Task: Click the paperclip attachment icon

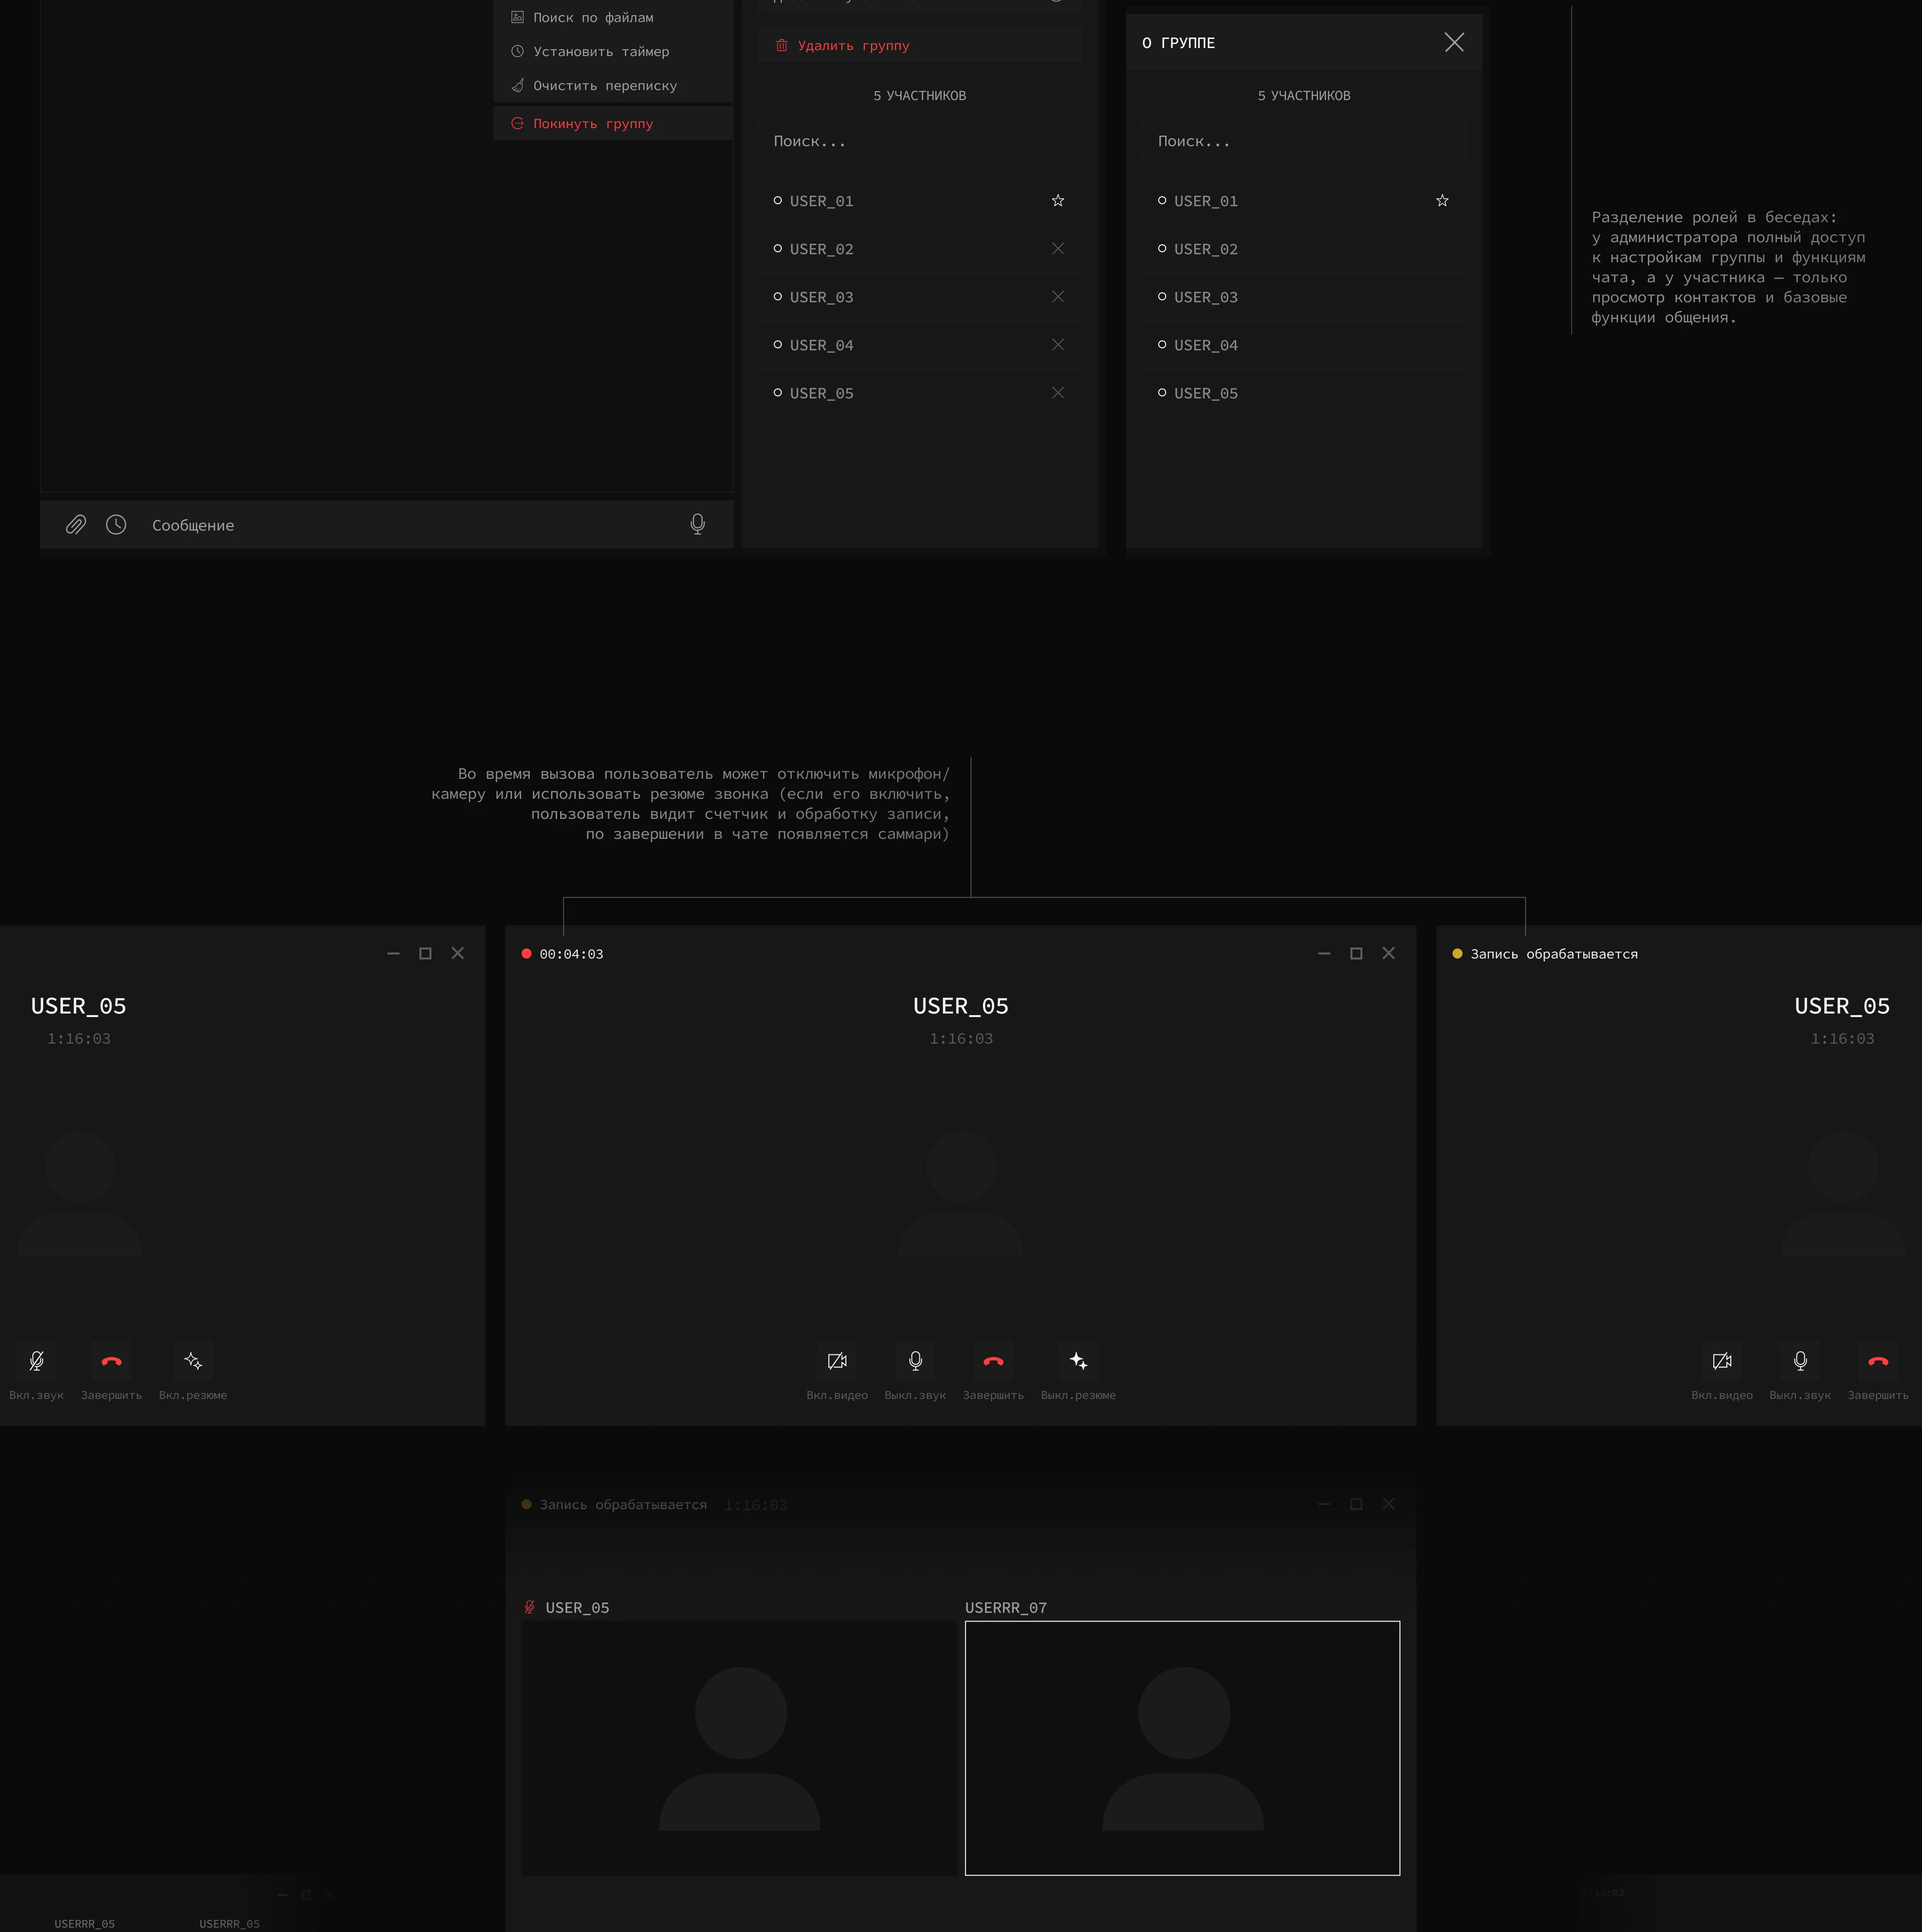Action: (76, 524)
